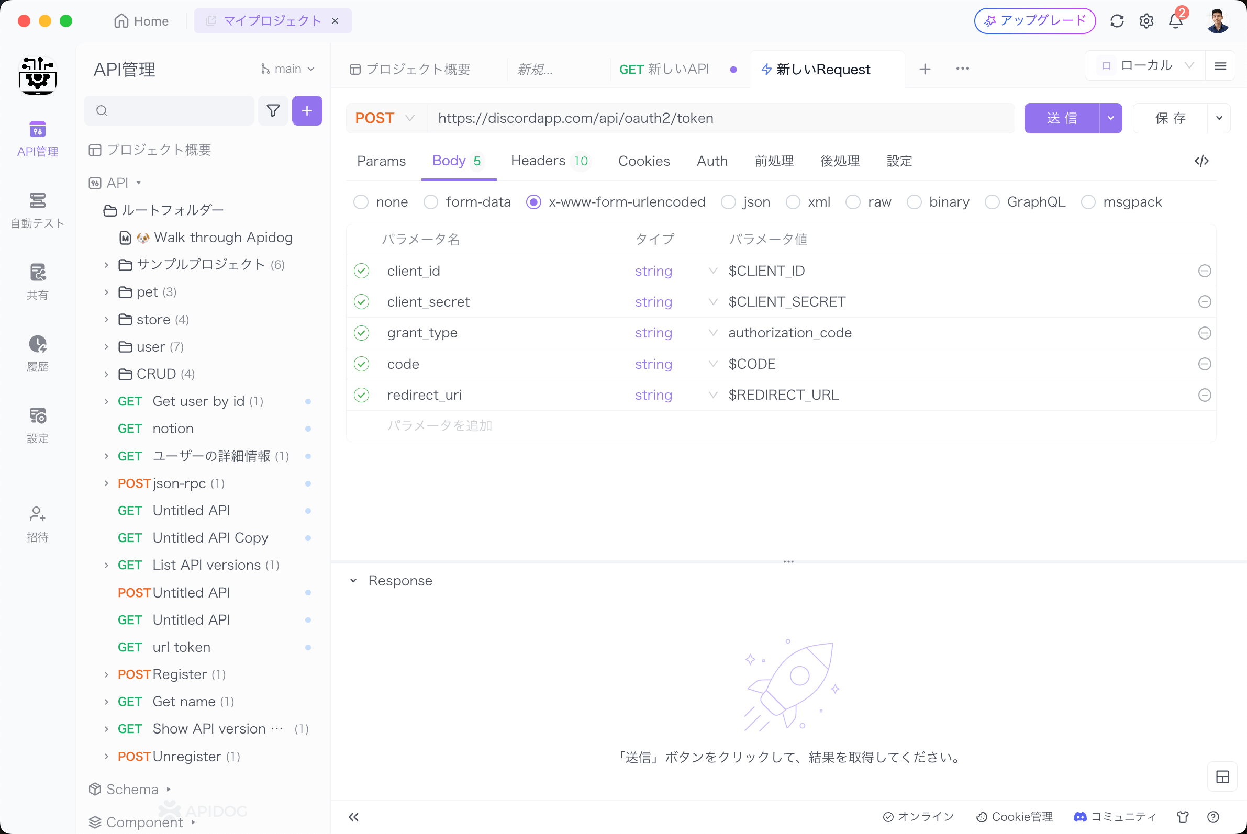Switch to the Headers tab
Image resolution: width=1247 pixels, height=834 pixels.
[x=550, y=160]
